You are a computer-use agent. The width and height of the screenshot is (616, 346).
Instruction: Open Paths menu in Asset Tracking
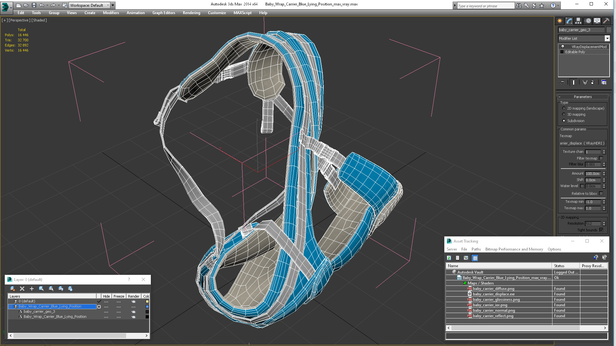(476, 249)
